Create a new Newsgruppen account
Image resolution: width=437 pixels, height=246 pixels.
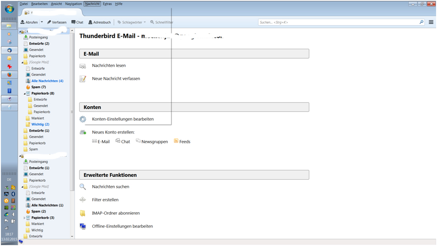[x=152, y=141]
